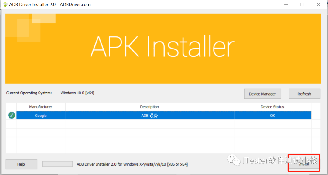The height and width of the screenshot is (175, 328).
Task: Open the Help dialog
Action: pyautogui.click(x=21, y=164)
